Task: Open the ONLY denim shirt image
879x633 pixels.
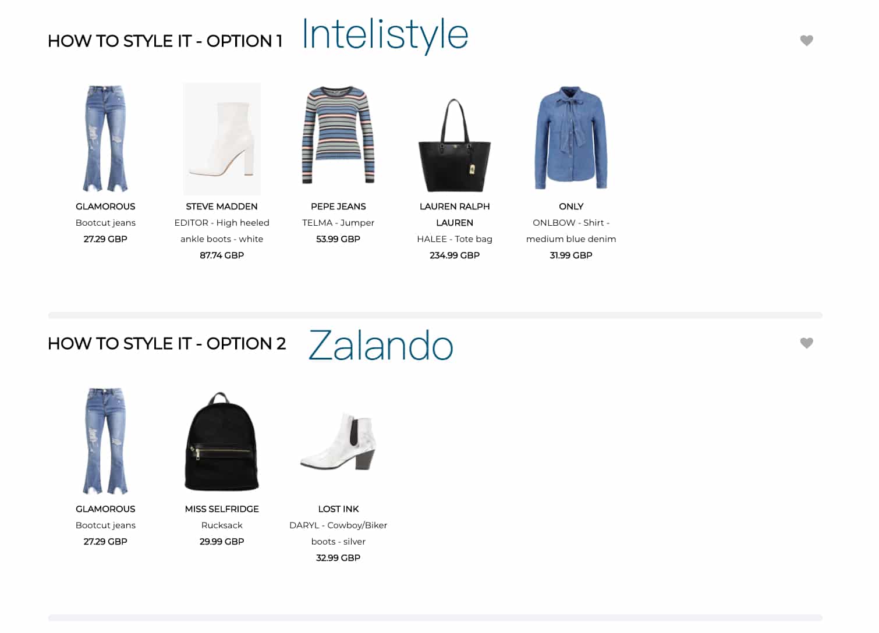Action: [571, 137]
